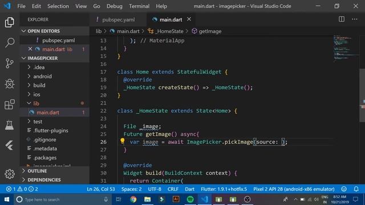The height and width of the screenshot is (205, 365).
Task: Open the Test flask view
Action: 9,125
